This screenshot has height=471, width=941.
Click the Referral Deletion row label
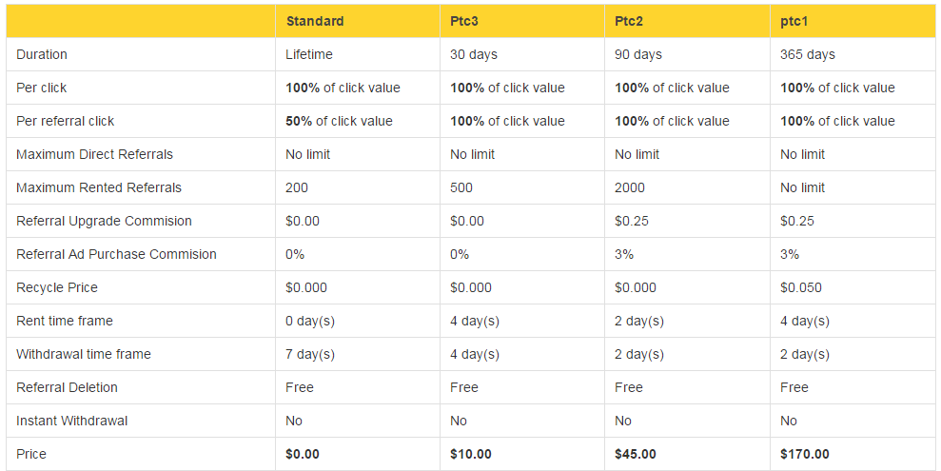pos(67,387)
